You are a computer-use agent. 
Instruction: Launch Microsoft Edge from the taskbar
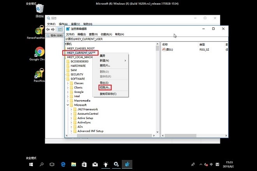tap(63, 164)
